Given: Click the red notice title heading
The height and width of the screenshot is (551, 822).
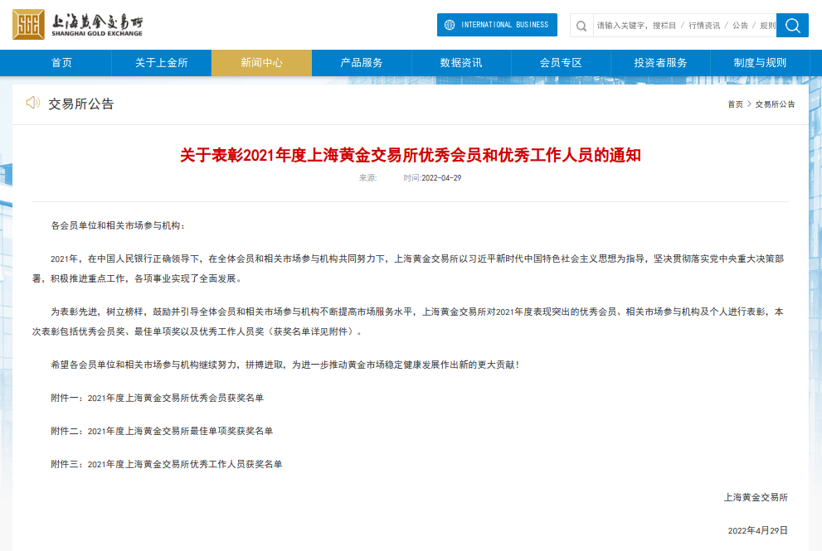Looking at the screenshot, I should [411, 155].
